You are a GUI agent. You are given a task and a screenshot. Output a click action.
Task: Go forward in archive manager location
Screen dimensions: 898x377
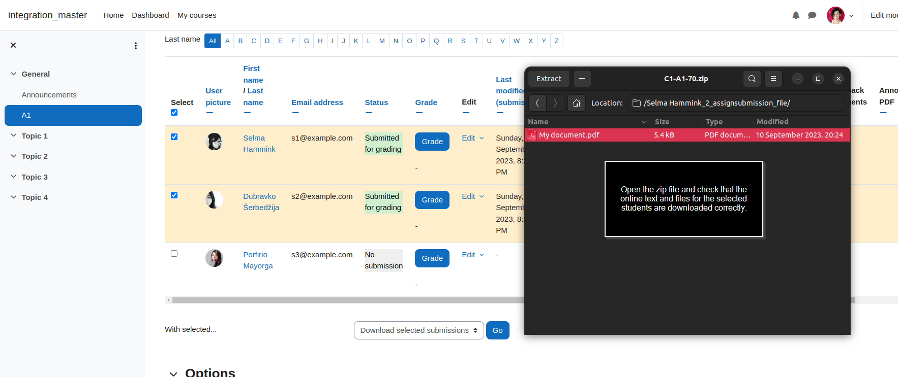[555, 103]
